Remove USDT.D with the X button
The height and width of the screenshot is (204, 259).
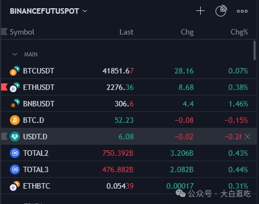point(247,137)
